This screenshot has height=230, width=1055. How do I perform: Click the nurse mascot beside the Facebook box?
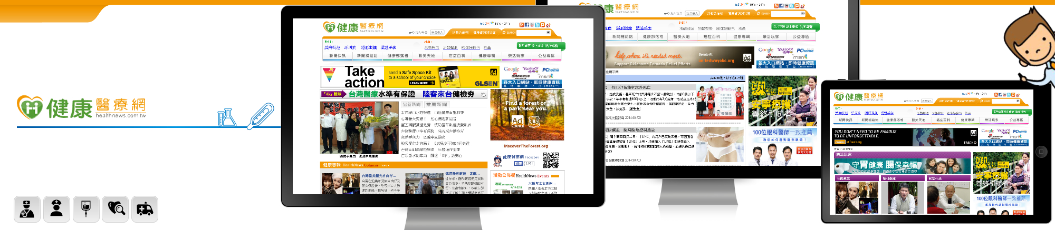coord(497,161)
